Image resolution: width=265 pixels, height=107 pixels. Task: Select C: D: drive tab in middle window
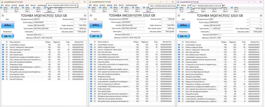[x=94, y=9]
